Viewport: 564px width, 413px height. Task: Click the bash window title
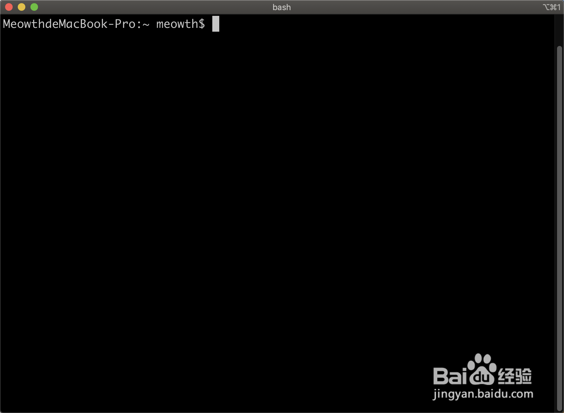[282, 7]
